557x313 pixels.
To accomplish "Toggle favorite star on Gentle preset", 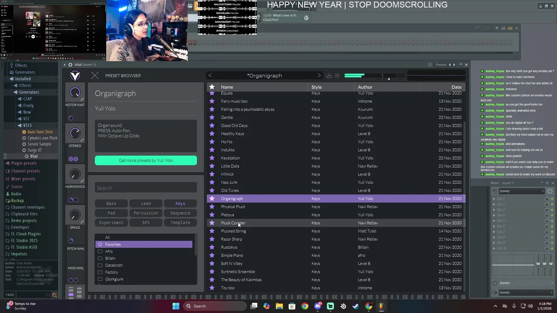I will tap(212, 117).
